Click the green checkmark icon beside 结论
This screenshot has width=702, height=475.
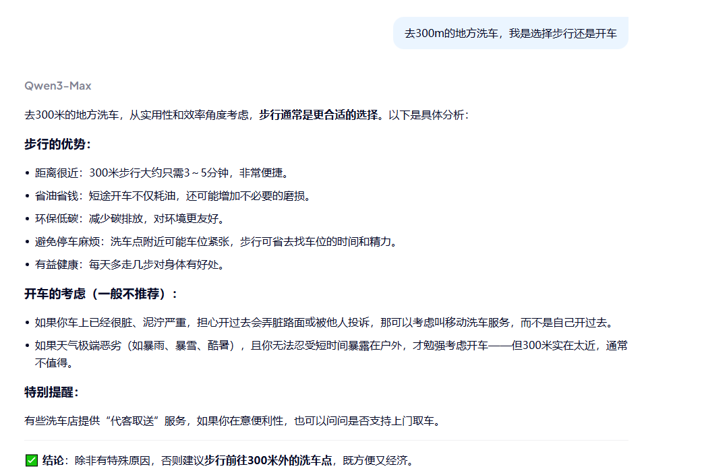point(31,461)
